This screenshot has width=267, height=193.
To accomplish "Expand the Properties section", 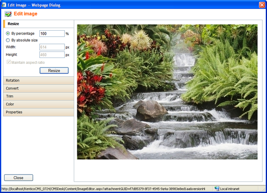I will (38, 112).
